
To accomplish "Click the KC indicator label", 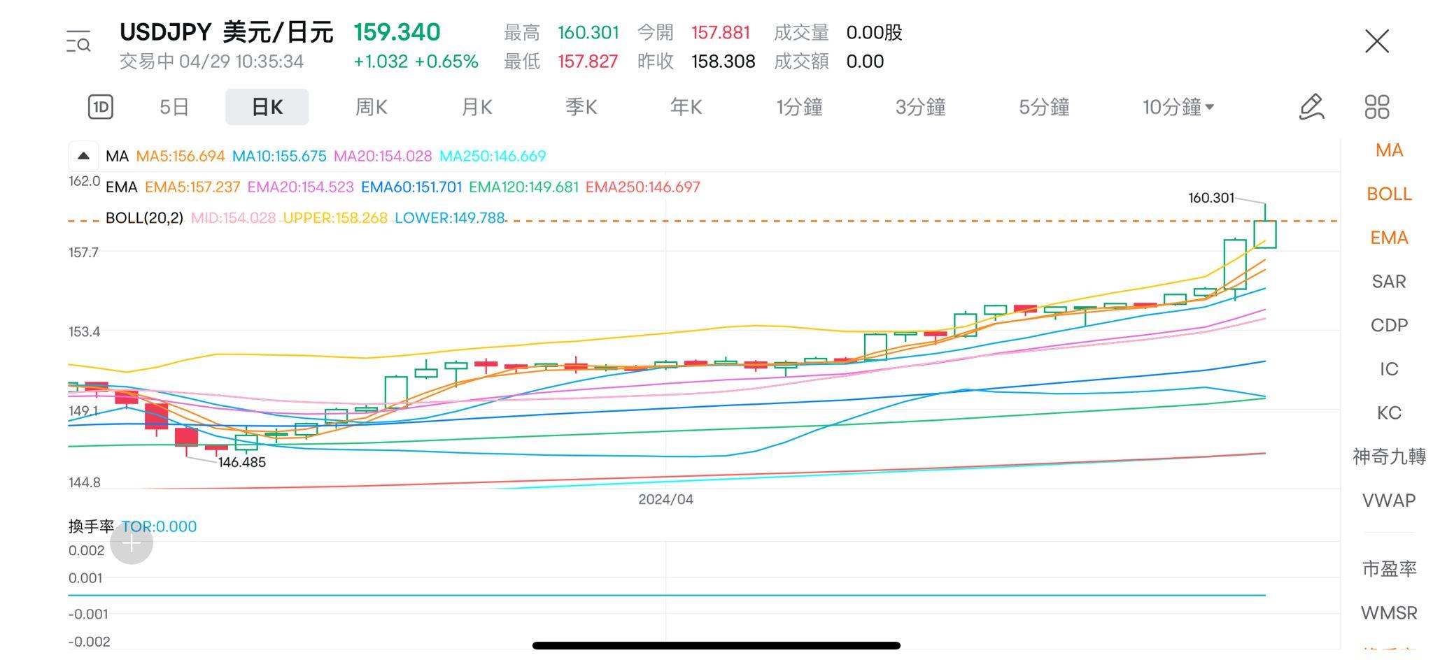I will [x=1388, y=412].
